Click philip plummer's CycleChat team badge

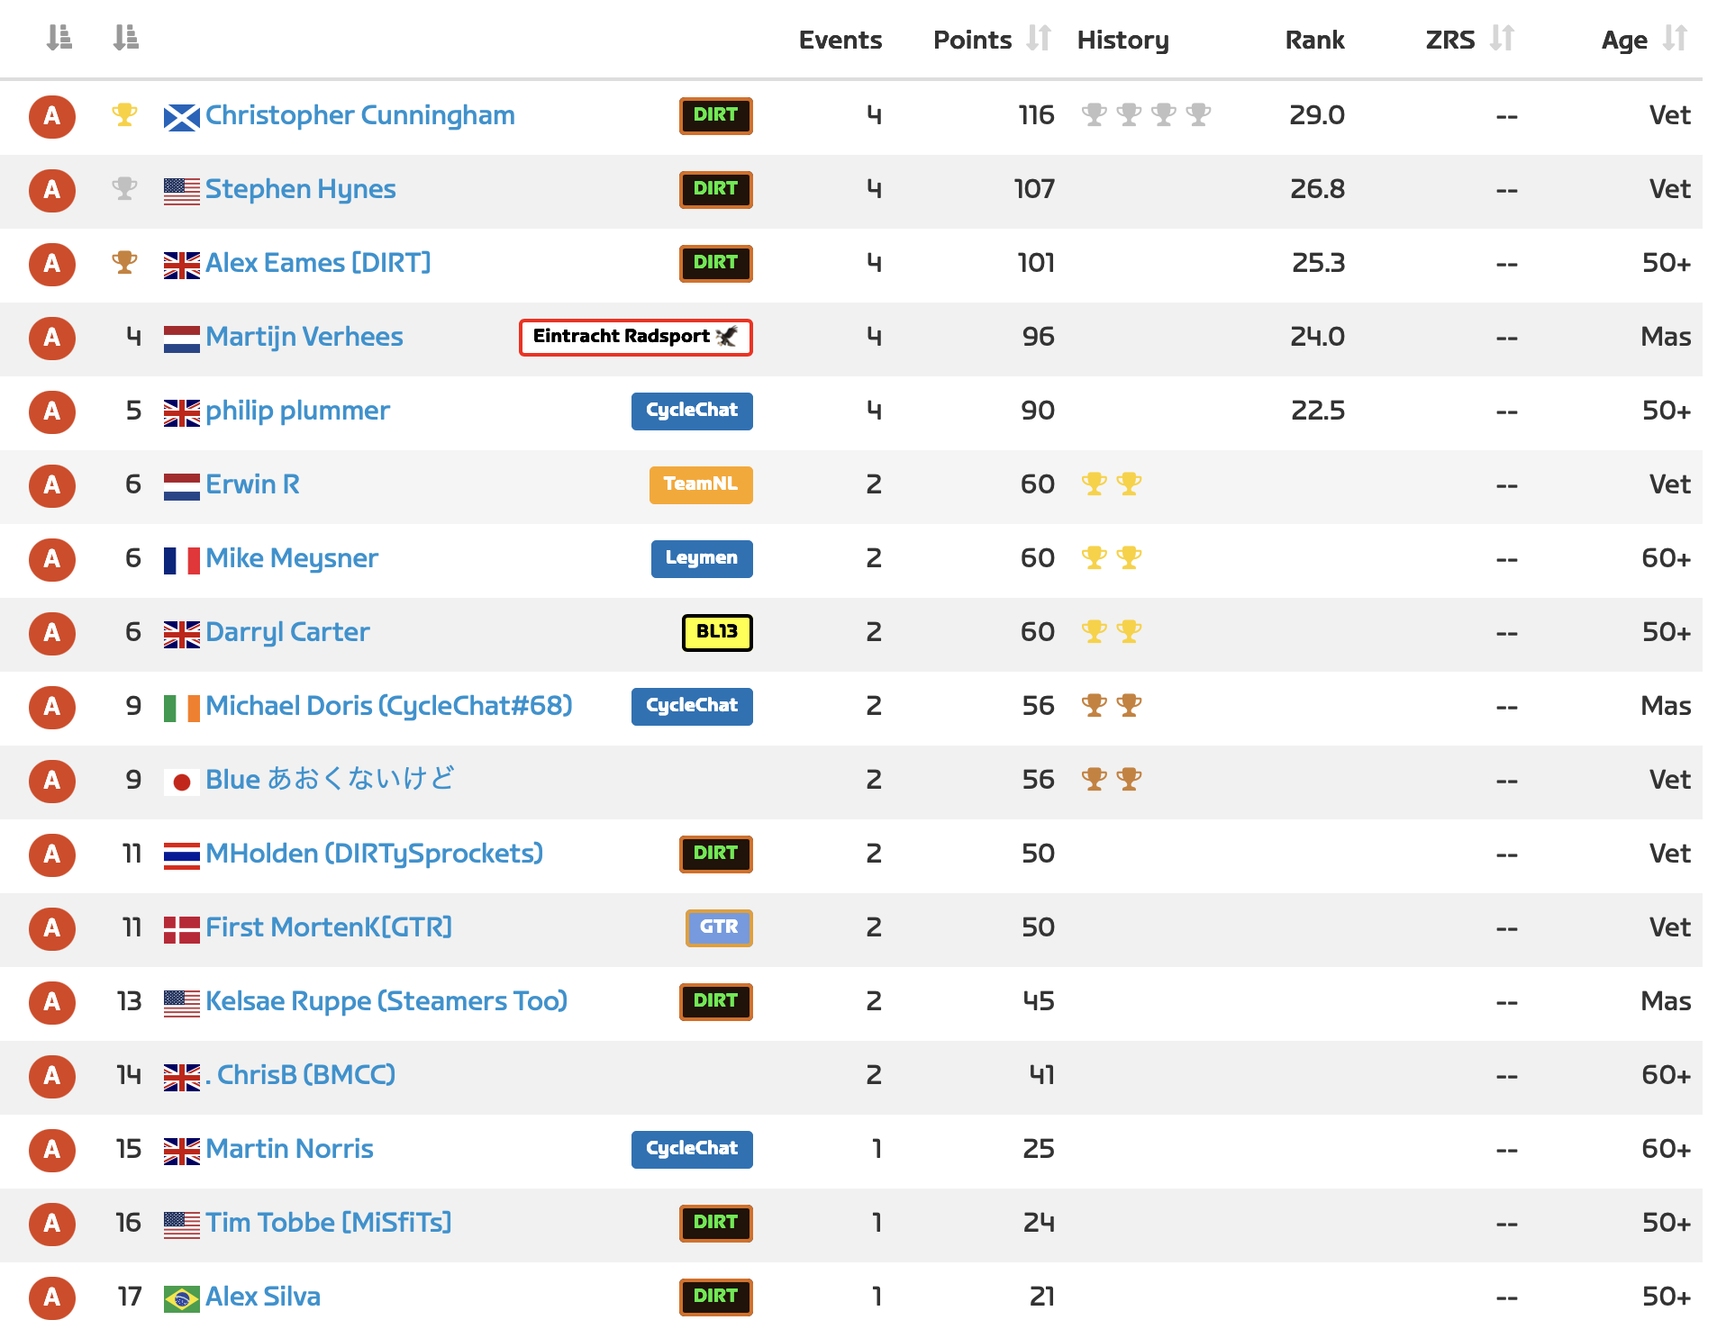pos(691,411)
